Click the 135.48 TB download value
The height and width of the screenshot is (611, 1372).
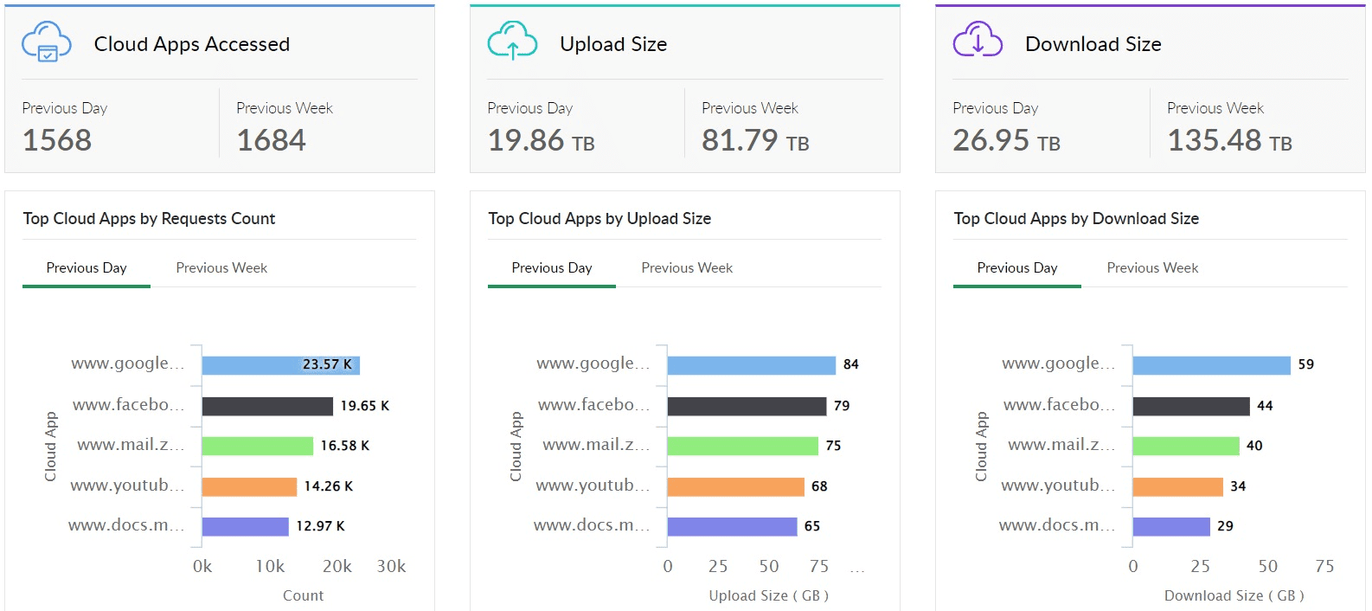pyautogui.click(x=1230, y=140)
